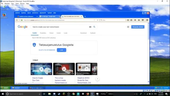
Task: Click the blue LUE button
Action: coord(61,50)
